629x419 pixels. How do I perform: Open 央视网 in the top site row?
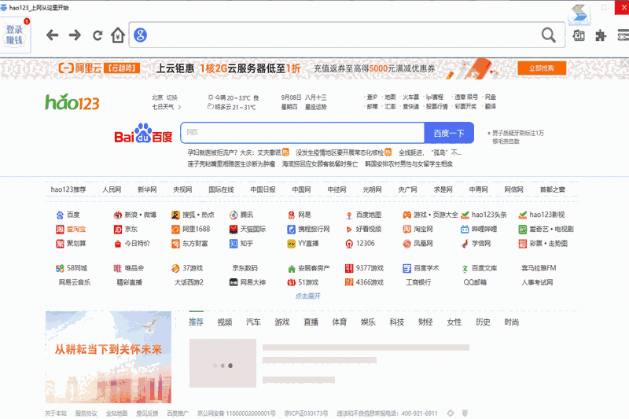[182, 189]
